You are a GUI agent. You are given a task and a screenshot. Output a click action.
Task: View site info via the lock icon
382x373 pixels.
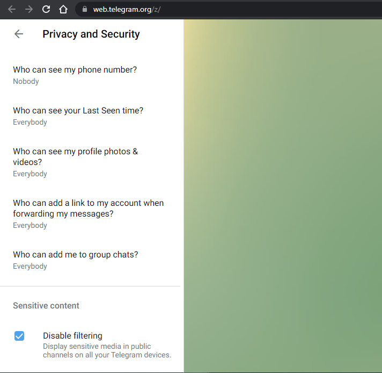(x=85, y=9)
